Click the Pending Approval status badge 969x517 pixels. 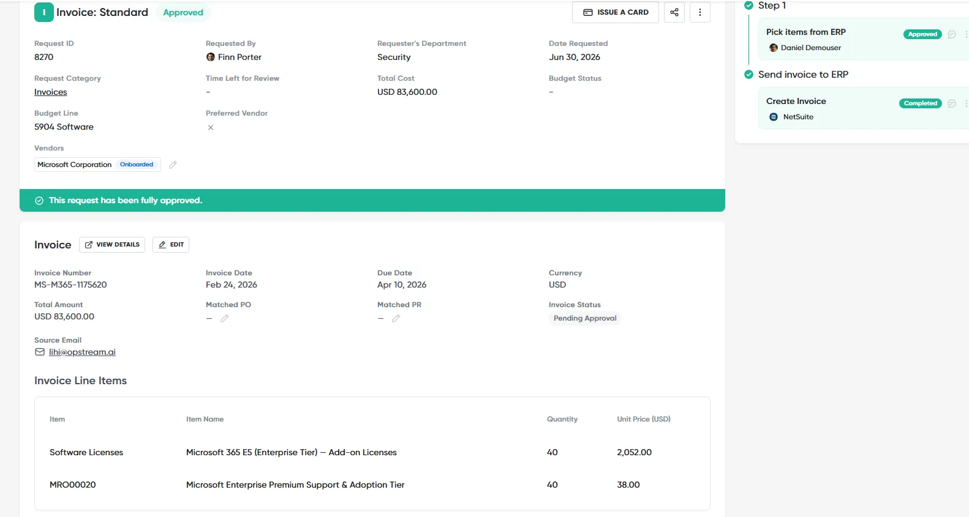click(585, 318)
